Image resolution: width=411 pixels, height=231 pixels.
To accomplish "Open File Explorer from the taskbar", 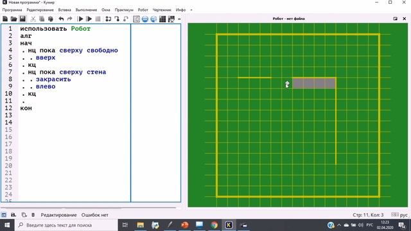I will point(141,225).
